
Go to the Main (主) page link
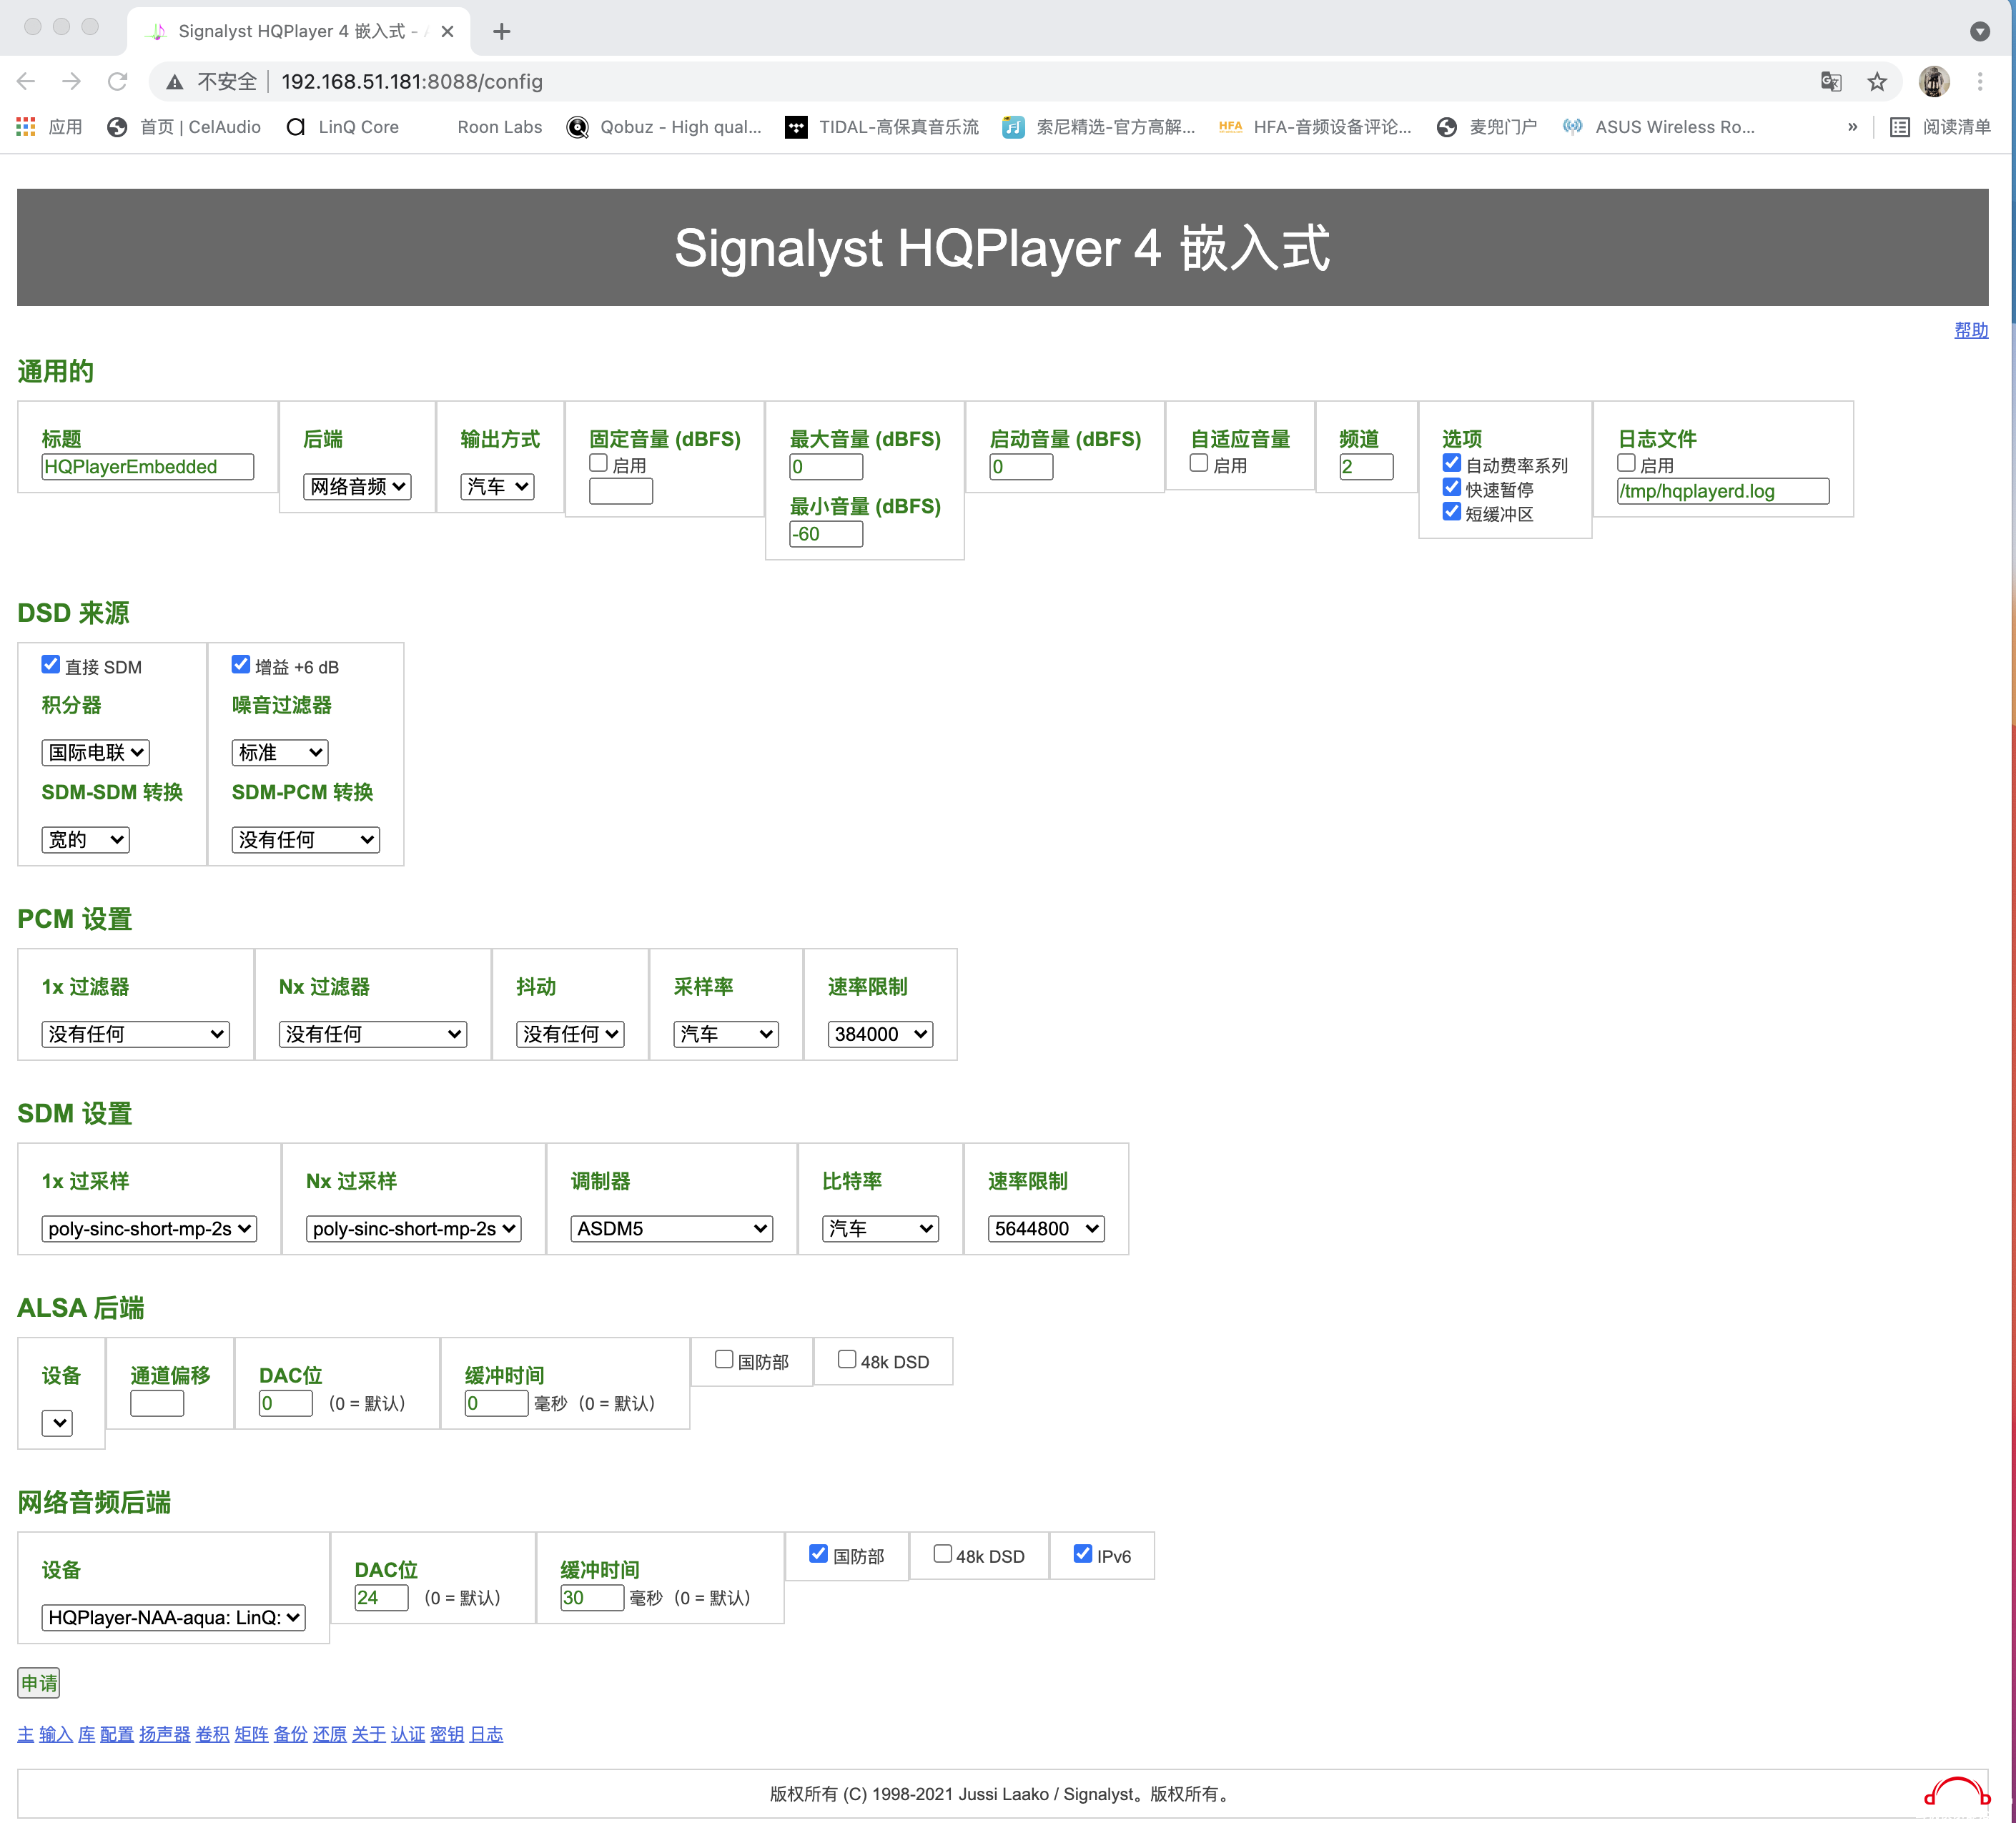click(26, 1735)
